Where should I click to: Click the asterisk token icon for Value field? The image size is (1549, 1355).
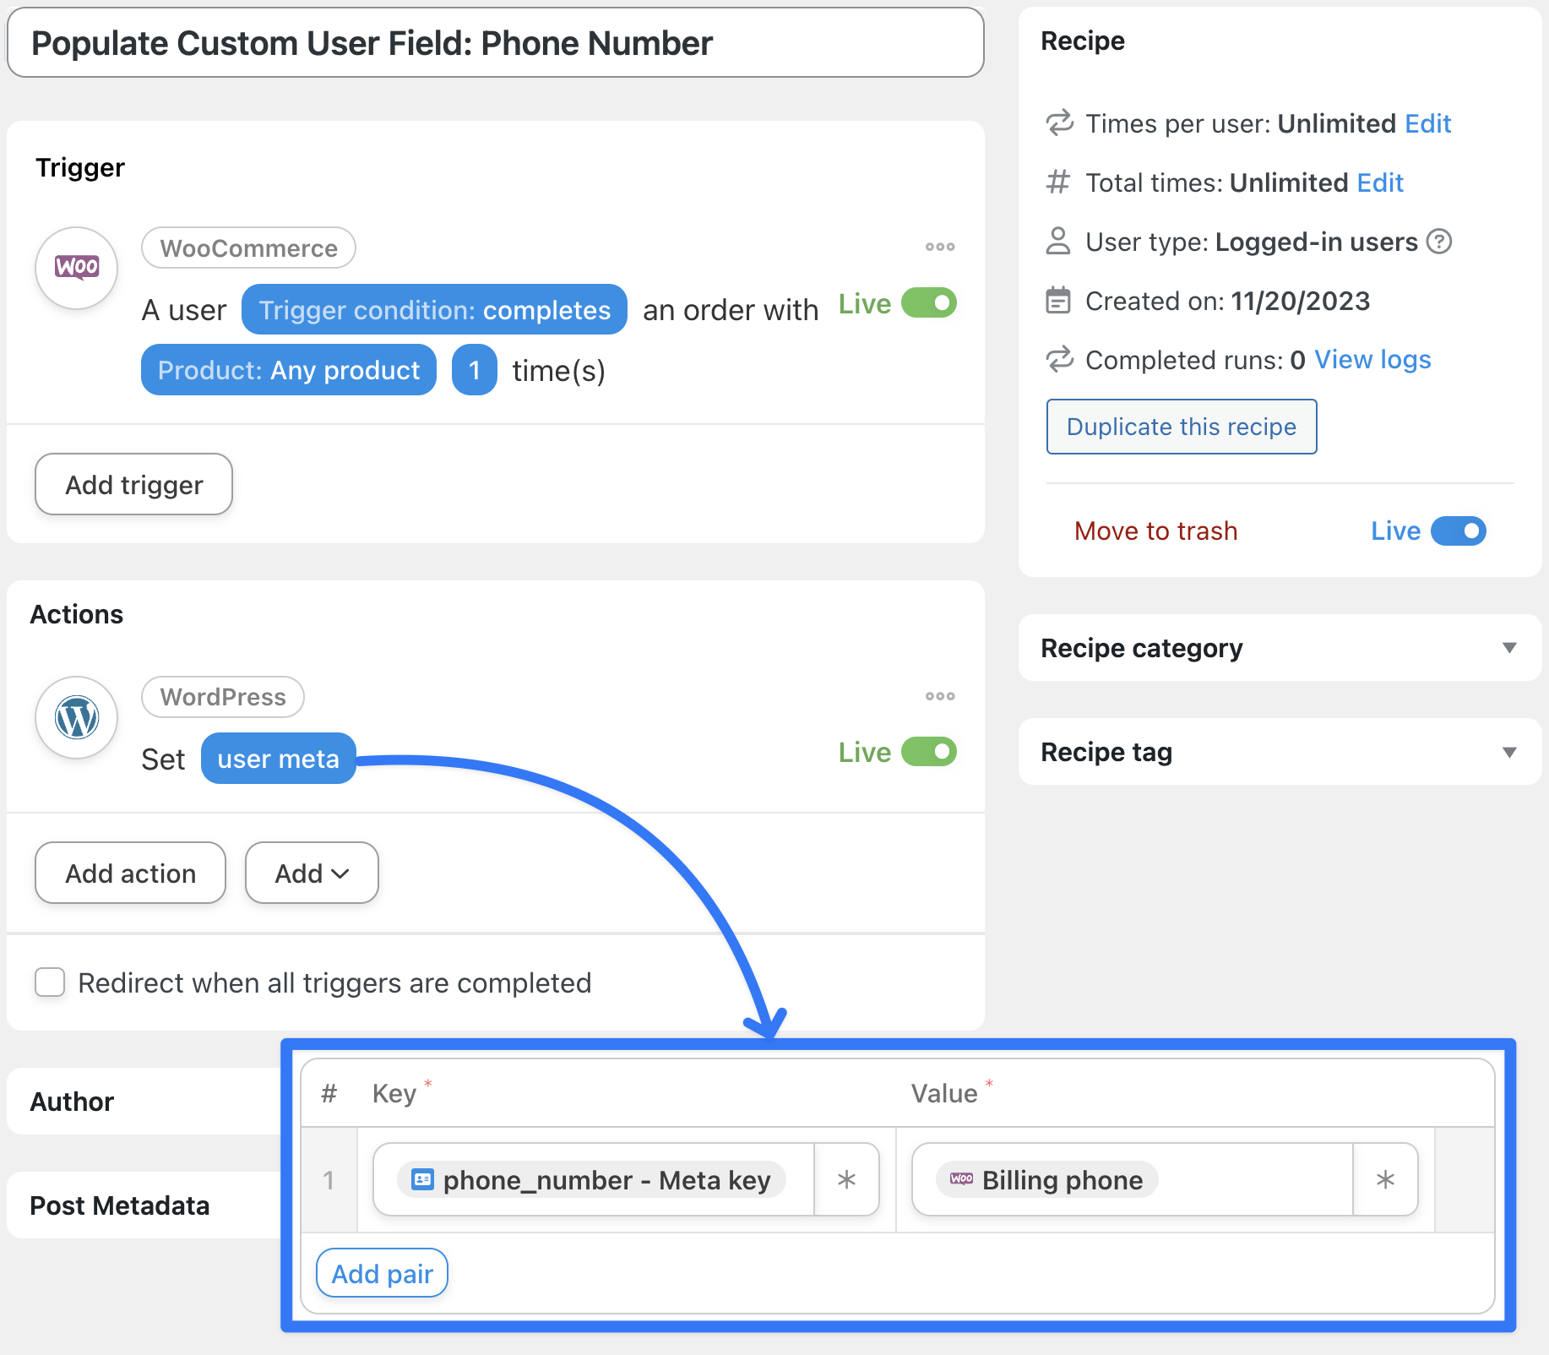1385,1180
